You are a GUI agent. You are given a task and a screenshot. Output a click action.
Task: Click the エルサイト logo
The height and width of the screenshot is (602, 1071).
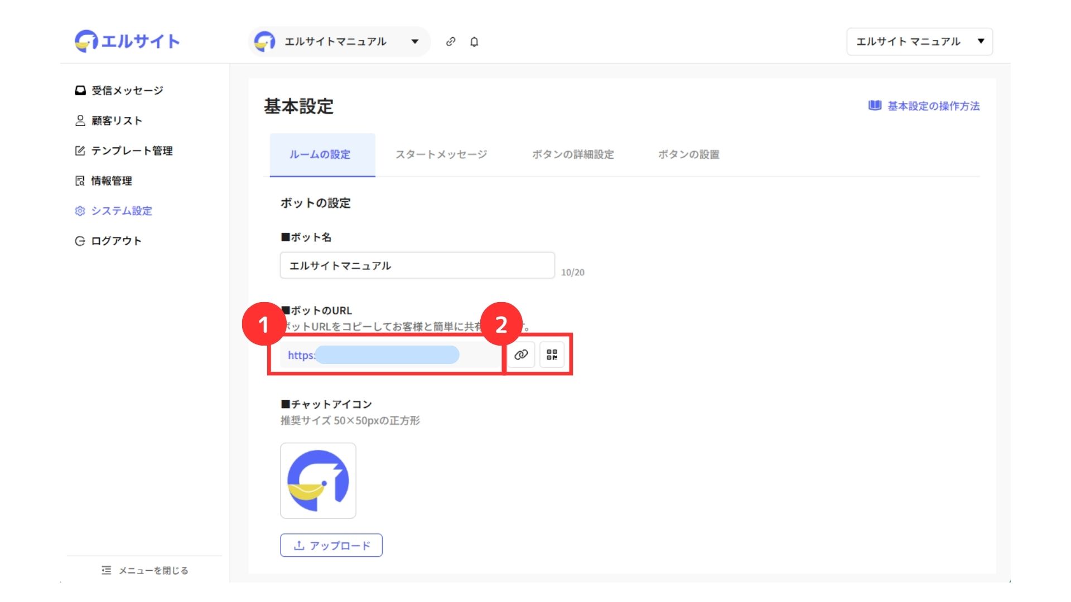click(127, 41)
